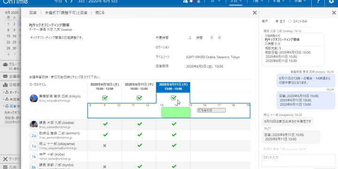
Task: Click the osaka user photo avatar
Action: (34, 124)
